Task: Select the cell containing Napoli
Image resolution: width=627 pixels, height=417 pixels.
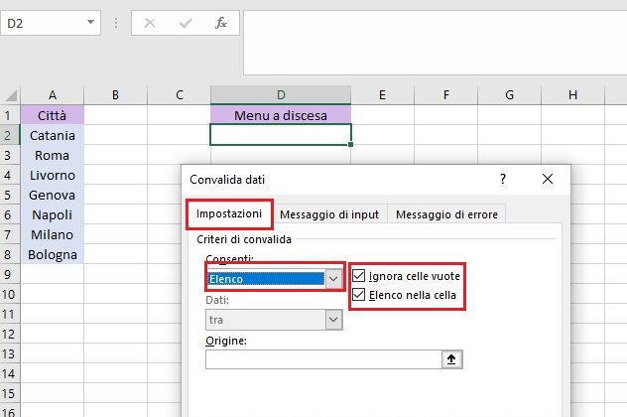Action: [x=52, y=214]
